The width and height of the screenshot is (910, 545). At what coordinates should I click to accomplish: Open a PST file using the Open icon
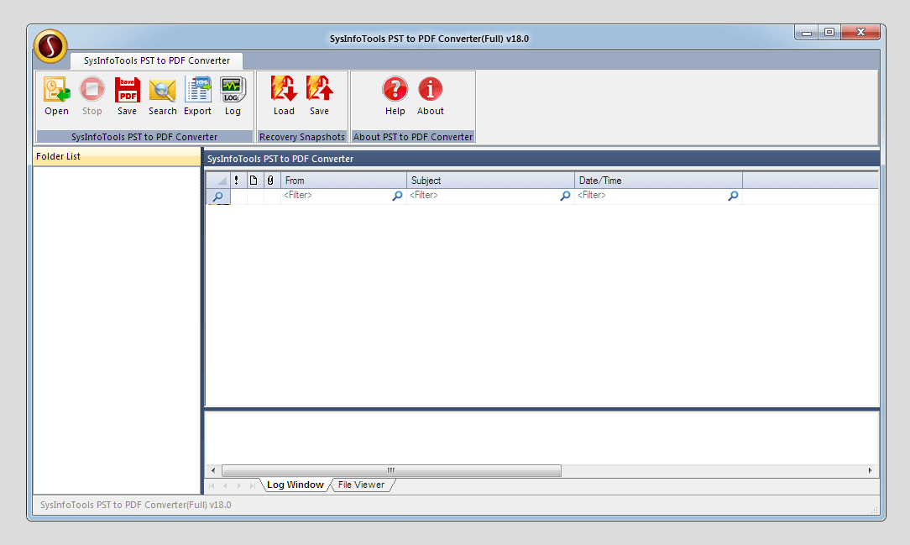pyautogui.click(x=56, y=95)
